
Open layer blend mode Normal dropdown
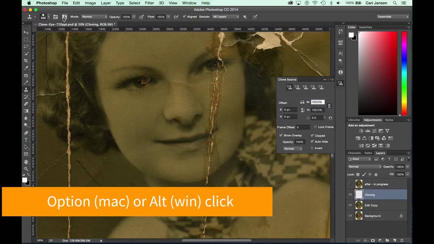pos(364,167)
